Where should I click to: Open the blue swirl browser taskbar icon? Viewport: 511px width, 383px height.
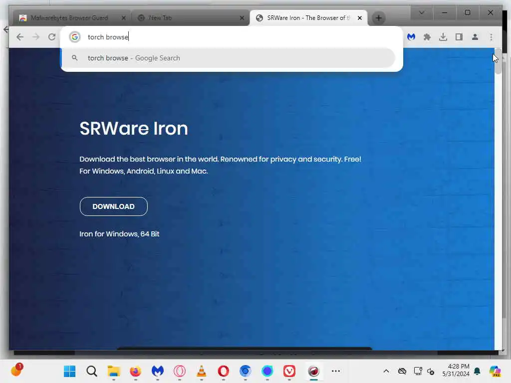(x=246, y=371)
